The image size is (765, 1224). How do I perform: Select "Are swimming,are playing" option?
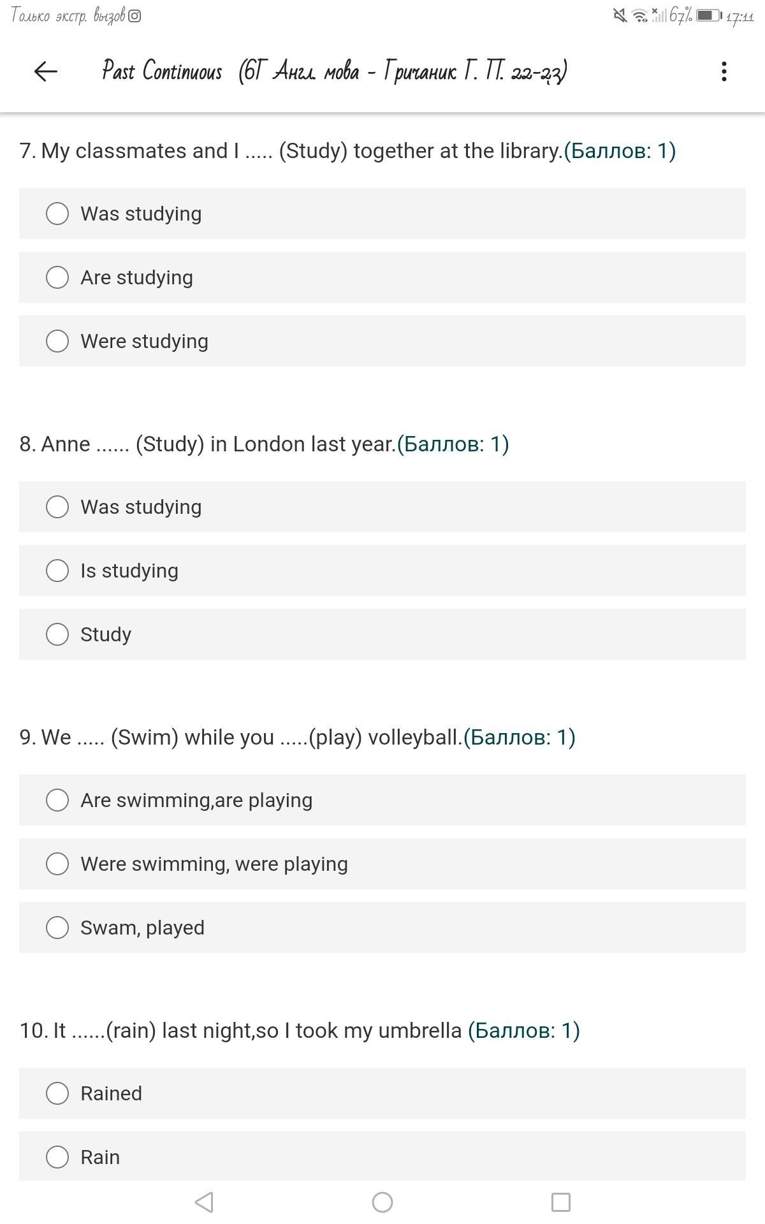(x=57, y=800)
